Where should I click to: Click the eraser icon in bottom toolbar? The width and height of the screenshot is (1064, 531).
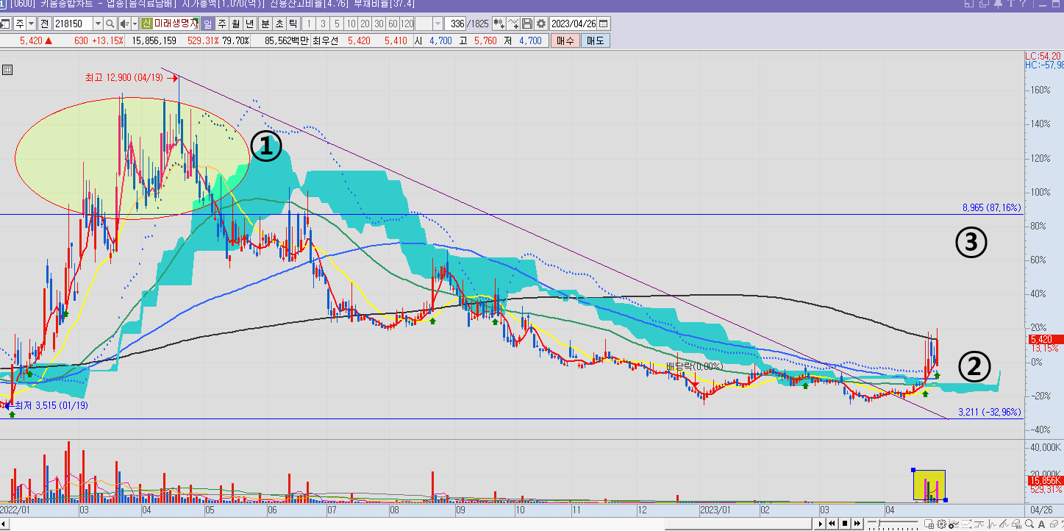1054,524
